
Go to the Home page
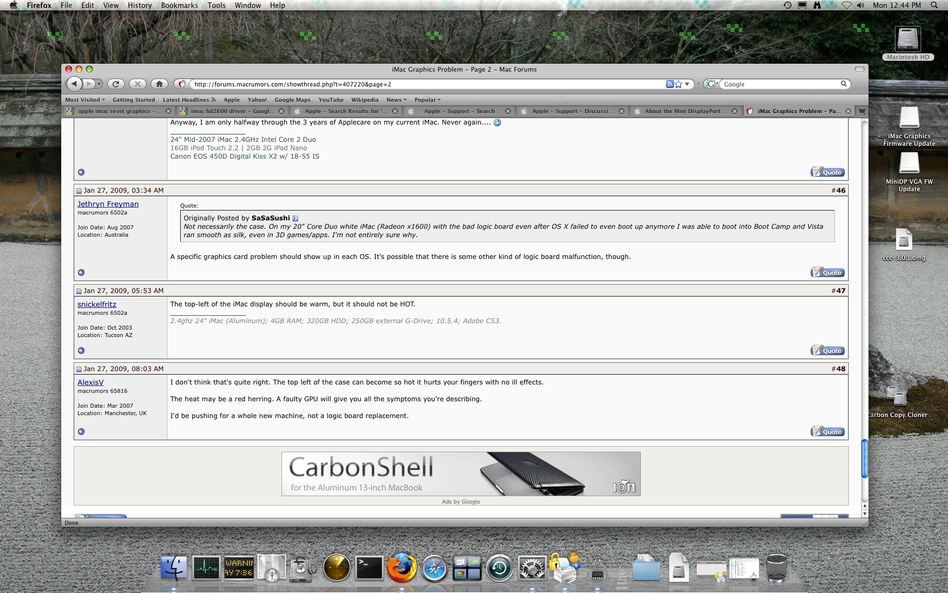point(159,84)
